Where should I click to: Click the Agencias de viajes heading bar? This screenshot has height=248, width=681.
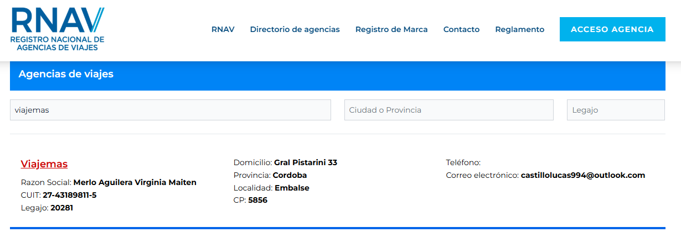(337, 74)
